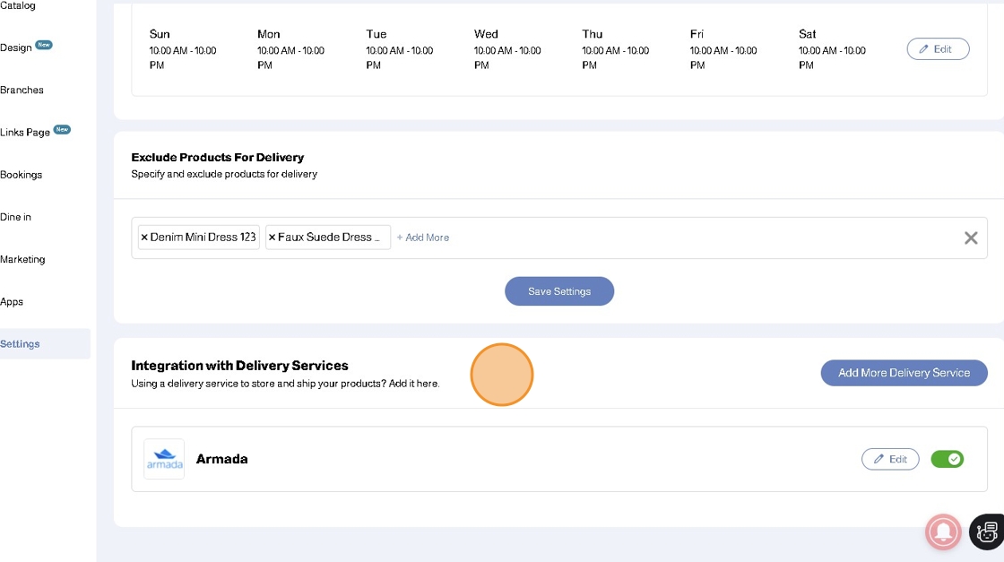Click Save Settings button
This screenshot has width=1004, height=562.
(x=559, y=291)
